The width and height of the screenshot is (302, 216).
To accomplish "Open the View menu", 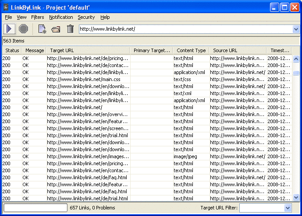I will (21, 18).
